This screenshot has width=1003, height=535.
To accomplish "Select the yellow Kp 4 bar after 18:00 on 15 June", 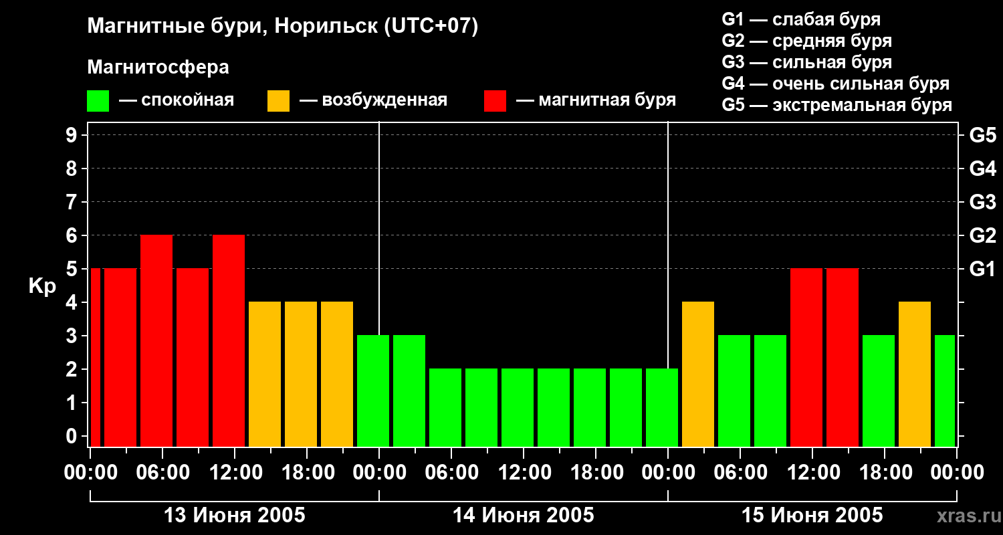I will click(x=915, y=374).
